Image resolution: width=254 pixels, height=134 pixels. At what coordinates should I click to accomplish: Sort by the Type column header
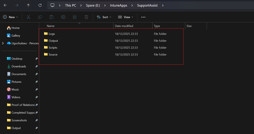tap(169, 26)
